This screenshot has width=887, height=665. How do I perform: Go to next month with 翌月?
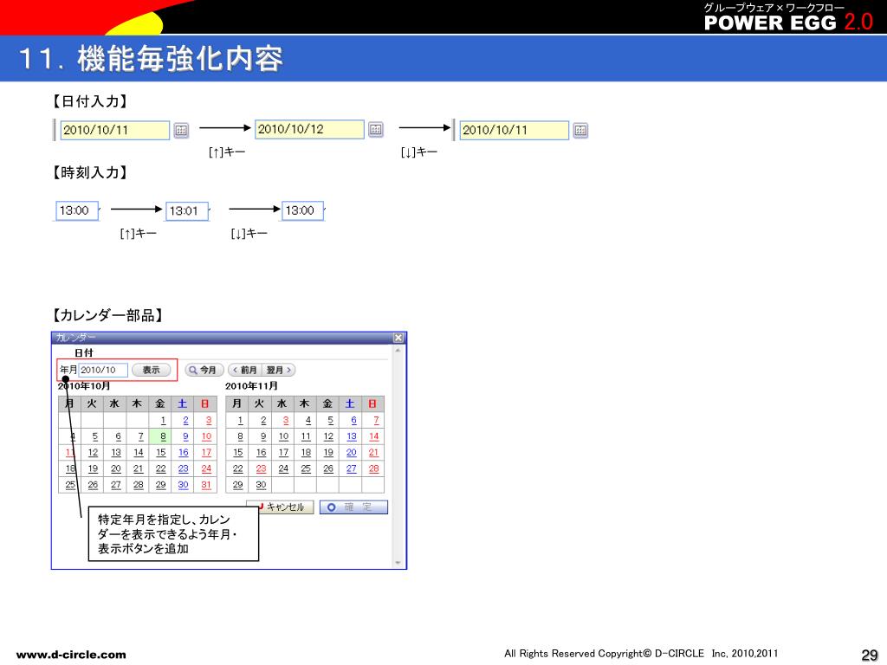278,370
